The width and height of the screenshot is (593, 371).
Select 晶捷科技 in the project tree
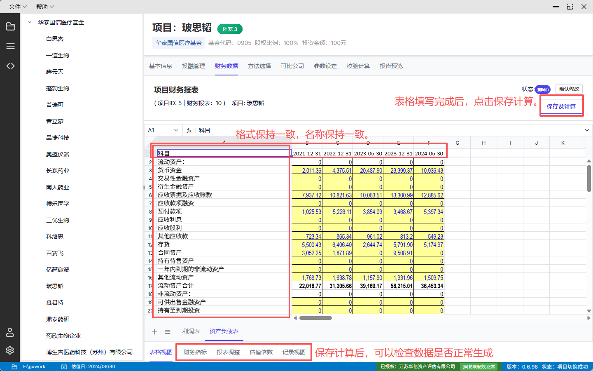coord(58,138)
